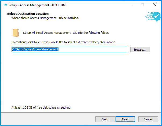Click blank space at right end of folder field
Image resolution: width=162 pixels, height=126 pixels.
pyautogui.click(x=107, y=50)
